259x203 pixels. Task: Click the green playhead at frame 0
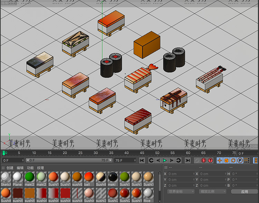(4, 153)
